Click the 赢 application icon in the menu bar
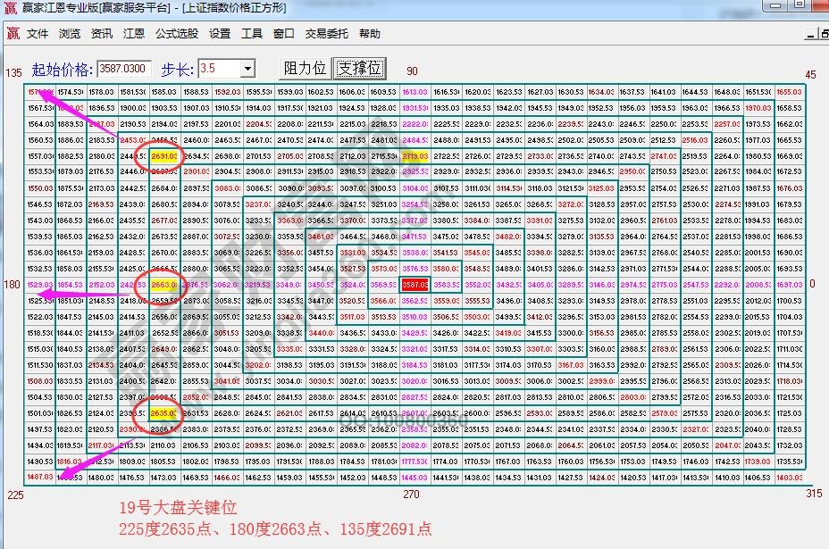The width and height of the screenshot is (829, 549). click(13, 33)
